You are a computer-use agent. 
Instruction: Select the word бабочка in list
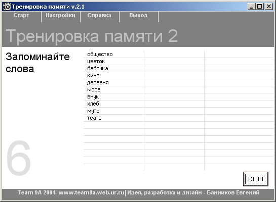point(98,68)
